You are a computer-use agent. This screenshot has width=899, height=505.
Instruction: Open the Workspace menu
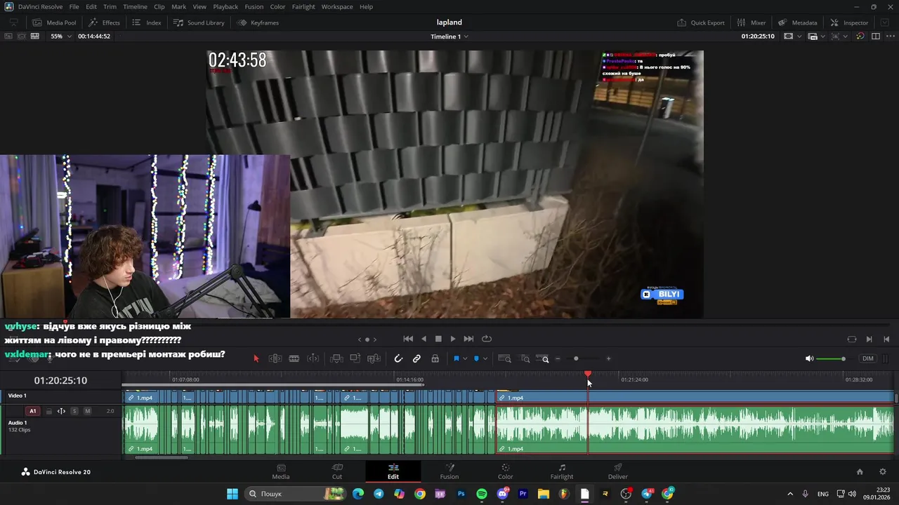337,6
